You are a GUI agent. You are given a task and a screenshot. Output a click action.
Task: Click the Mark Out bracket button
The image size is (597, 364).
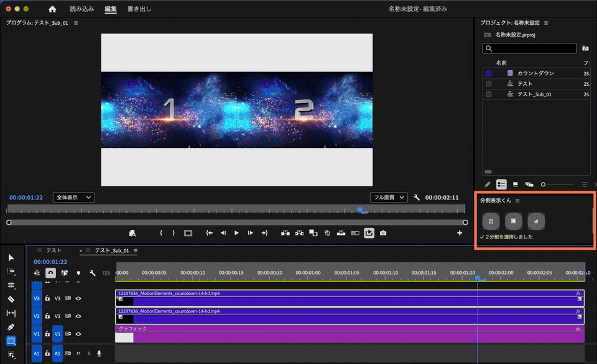pyautogui.click(x=174, y=233)
